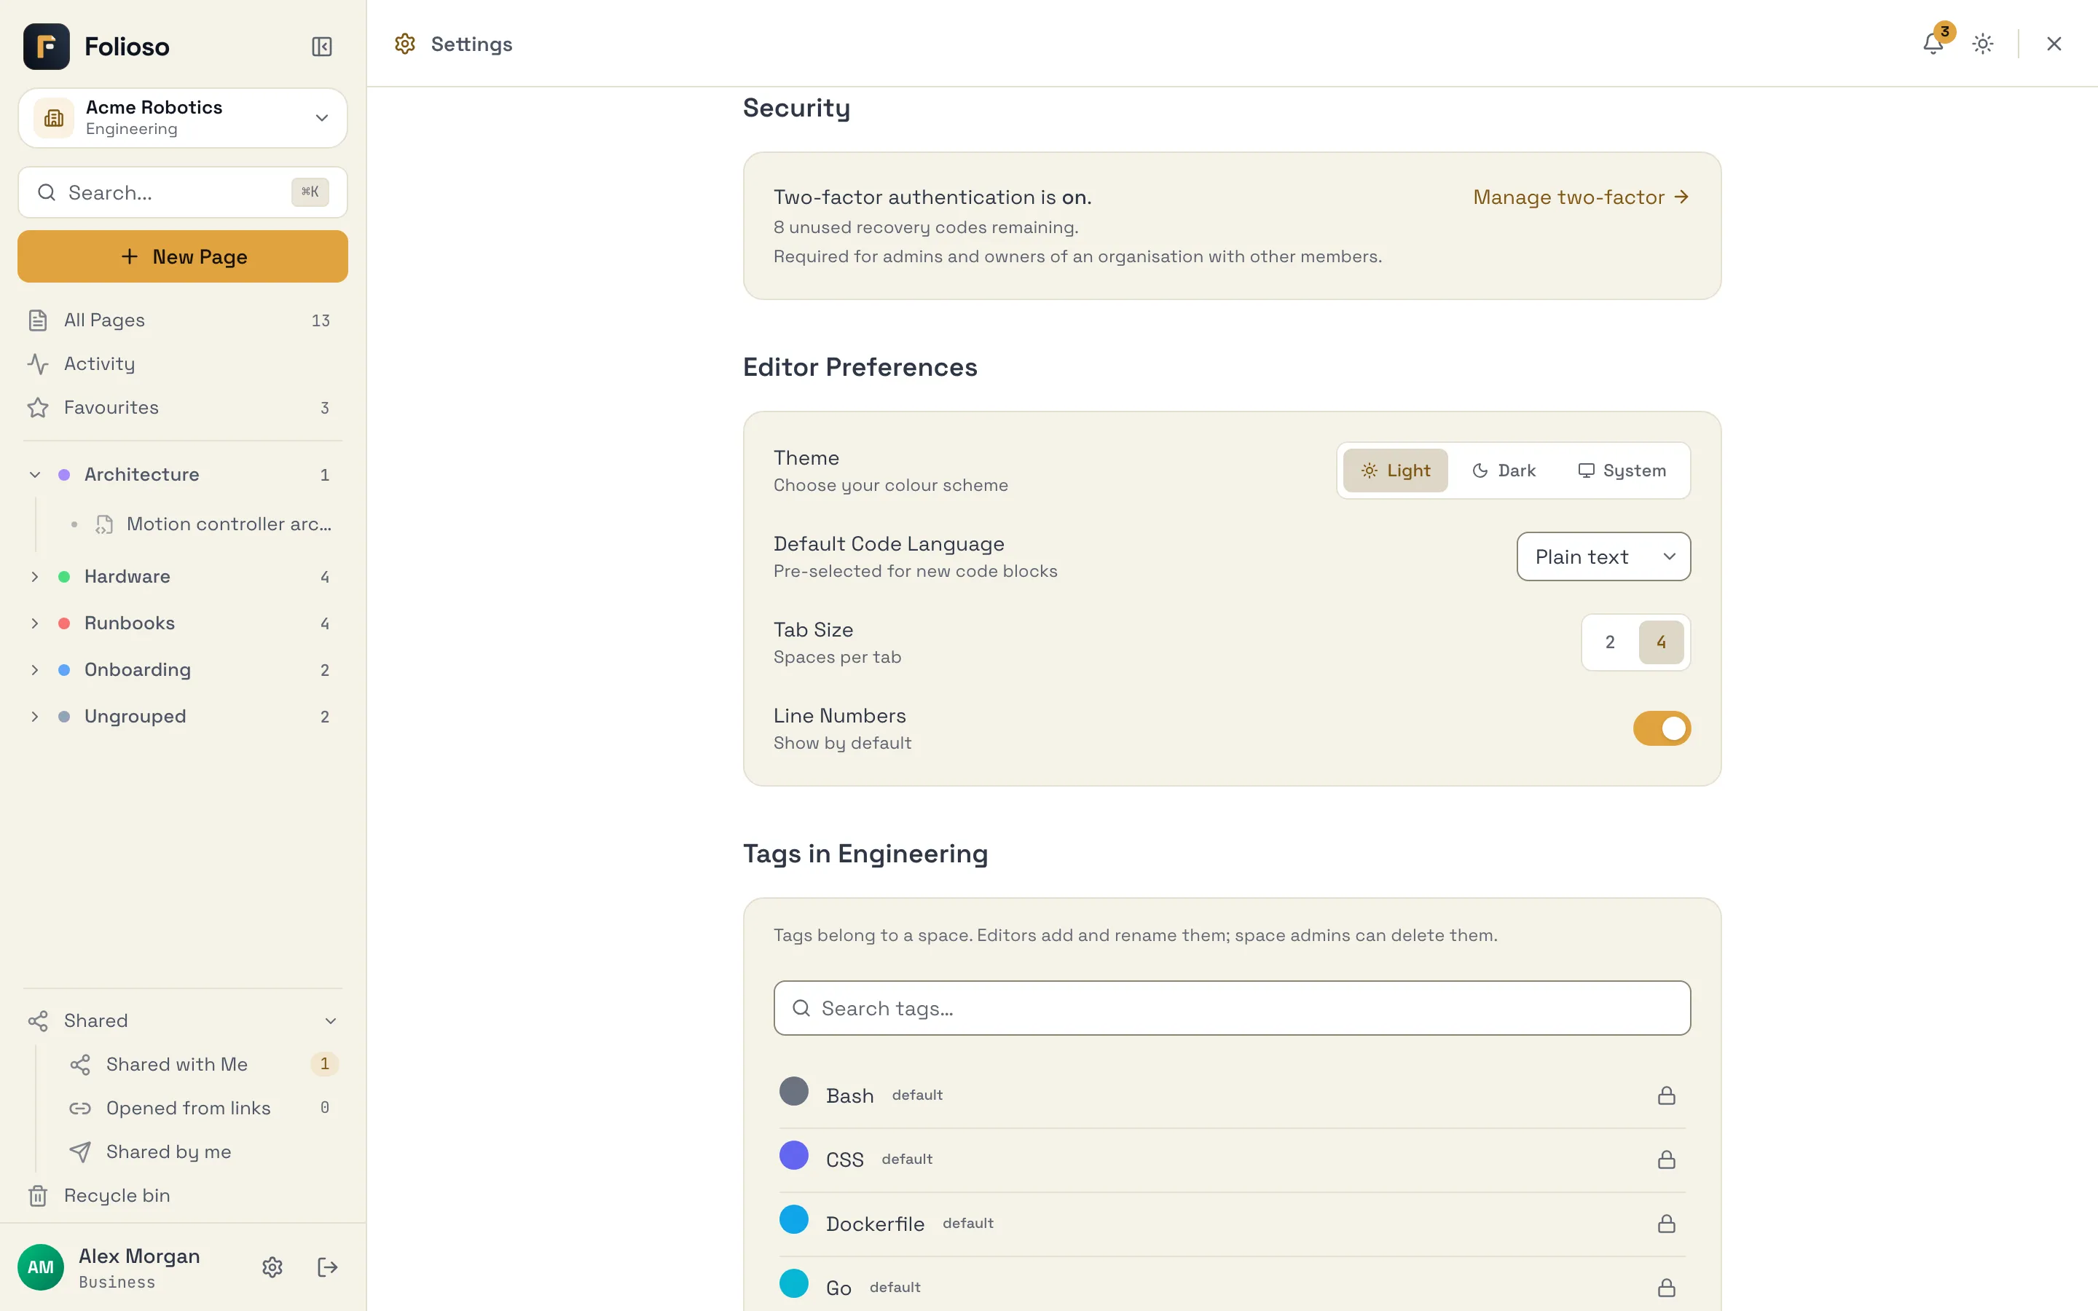
Task: Open Manage two-factor link
Action: coord(1582,197)
